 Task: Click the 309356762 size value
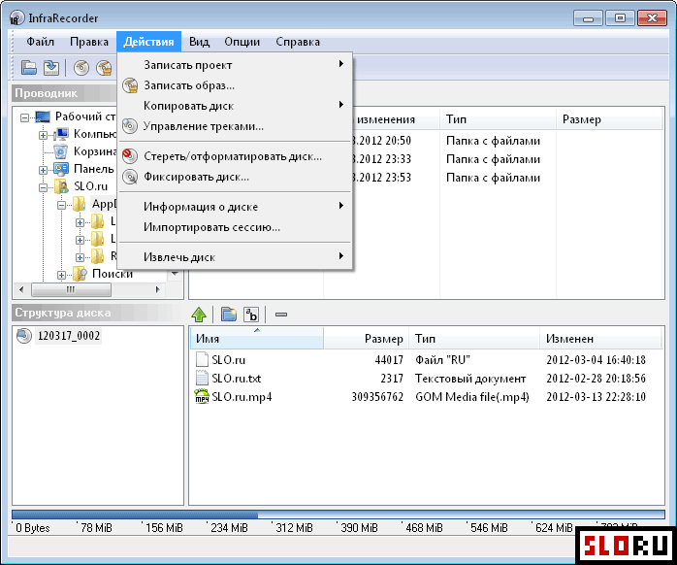point(377,397)
